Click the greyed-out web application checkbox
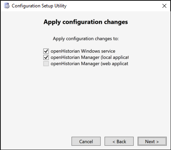 tap(46, 64)
